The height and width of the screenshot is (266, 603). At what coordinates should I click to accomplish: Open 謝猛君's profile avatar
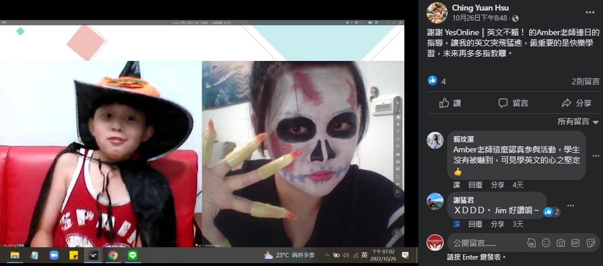coord(435,201)
